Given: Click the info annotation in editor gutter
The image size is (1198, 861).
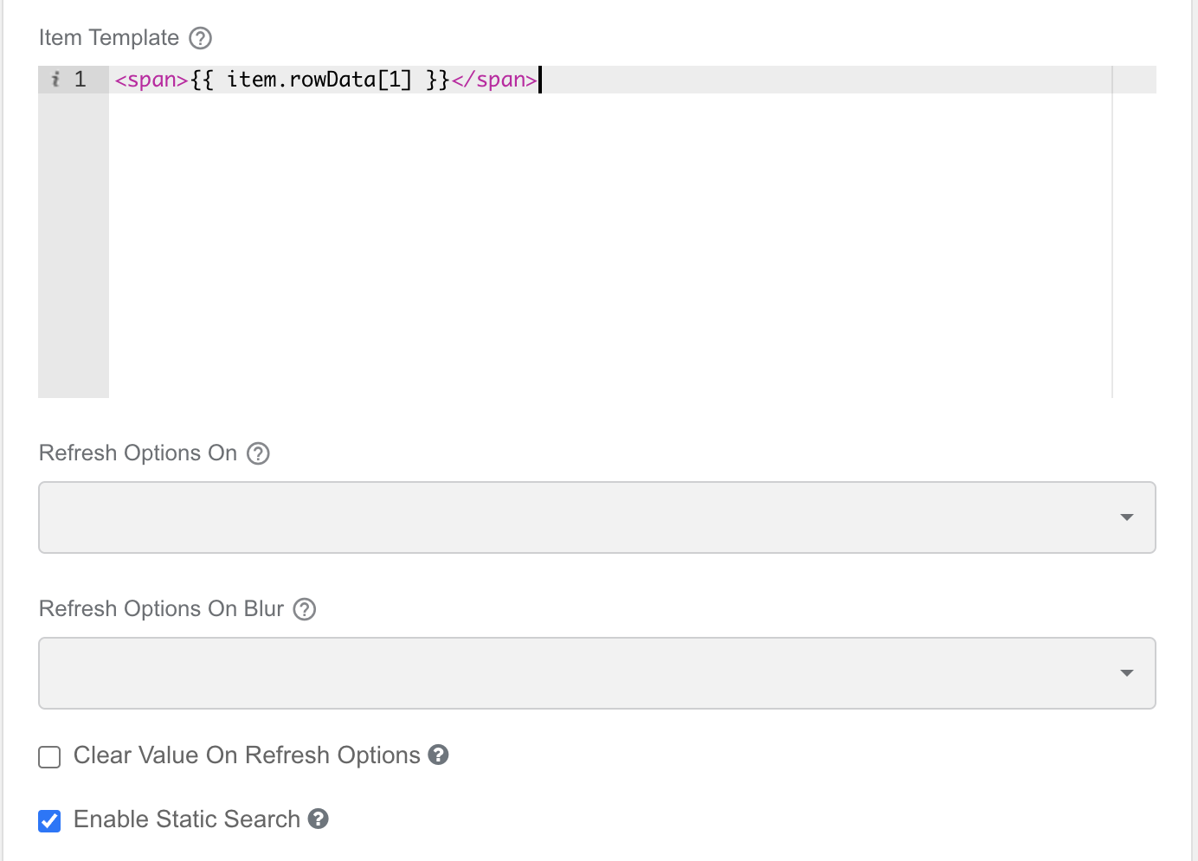Looking at the screenshot, I should tap(55, 80).
